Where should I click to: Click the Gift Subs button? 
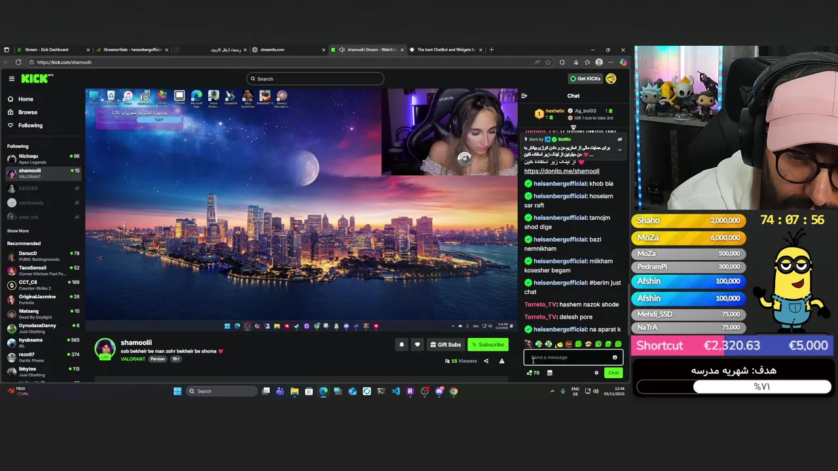point(445,345)
